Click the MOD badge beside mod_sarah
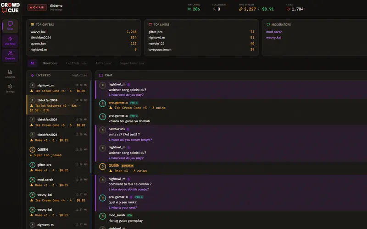 (129, 215)
